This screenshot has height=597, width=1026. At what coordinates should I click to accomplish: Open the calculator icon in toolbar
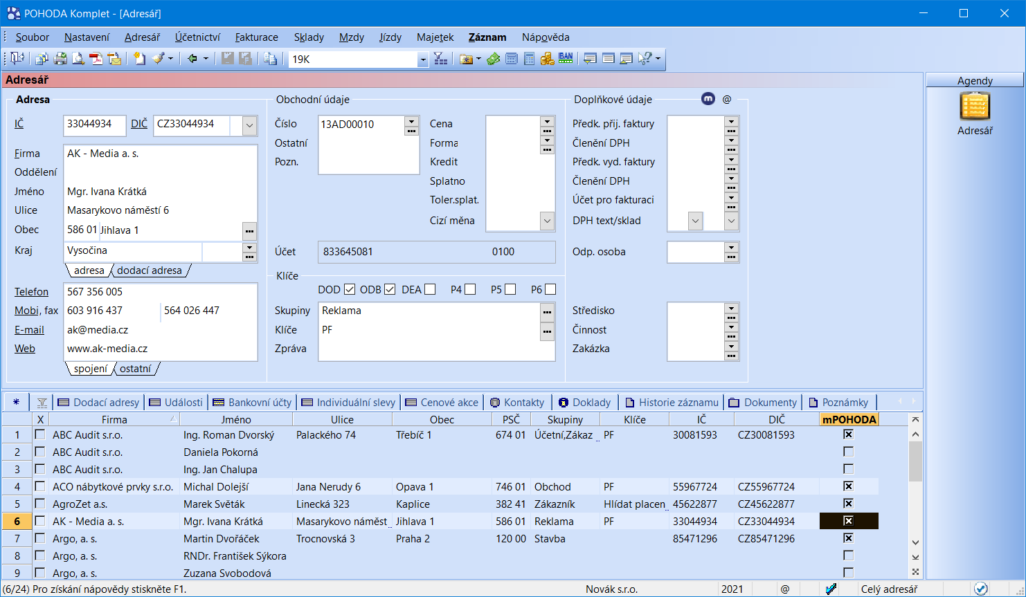[530, 59]
